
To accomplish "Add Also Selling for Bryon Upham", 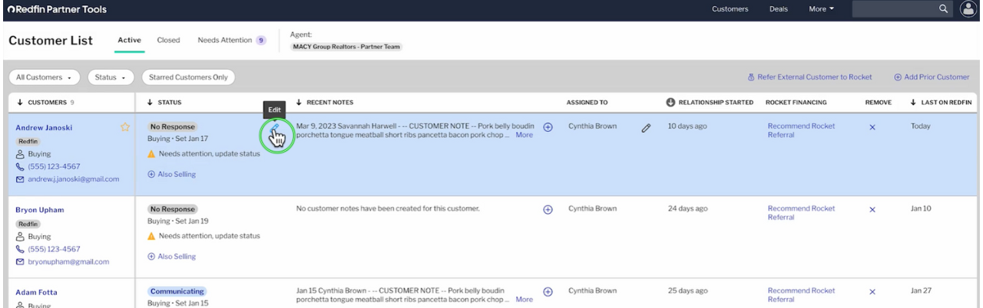I will 171,257.
